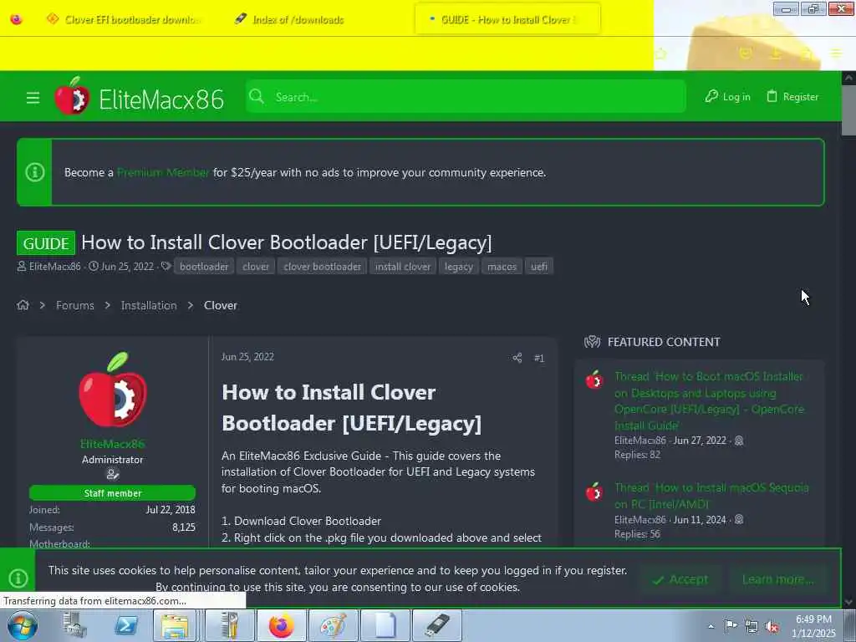Open the green EliteMacx86 username in post sidebar
856x642 pixels.
tap(113, 444)
